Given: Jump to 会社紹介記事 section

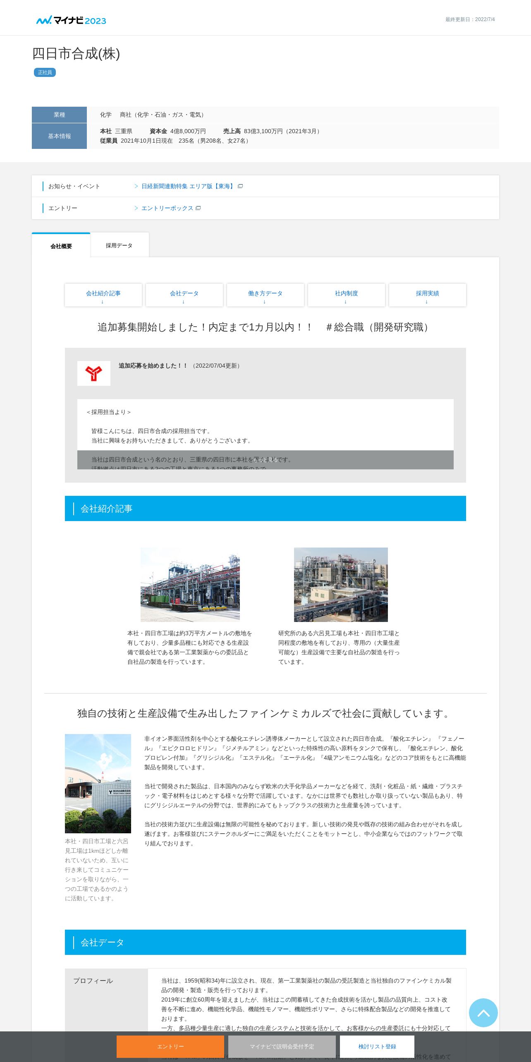Looking at the screenshot, I should [103, 295].
